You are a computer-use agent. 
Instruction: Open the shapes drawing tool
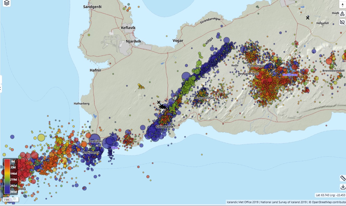coord(342,14)
